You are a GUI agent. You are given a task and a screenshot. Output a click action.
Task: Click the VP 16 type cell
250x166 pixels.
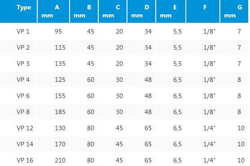pos(25,160)
